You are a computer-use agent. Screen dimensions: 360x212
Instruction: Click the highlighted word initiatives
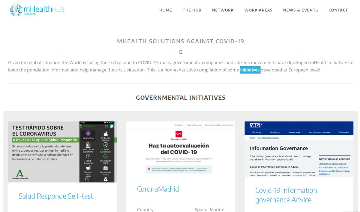pyautogui.click(x=250, y=70)
